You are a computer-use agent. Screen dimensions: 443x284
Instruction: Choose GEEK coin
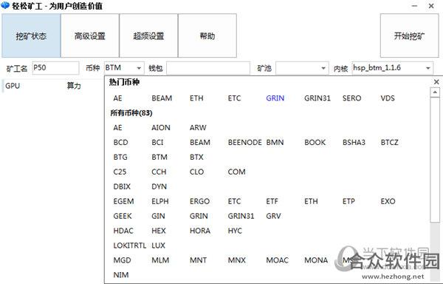coord(123,216)
